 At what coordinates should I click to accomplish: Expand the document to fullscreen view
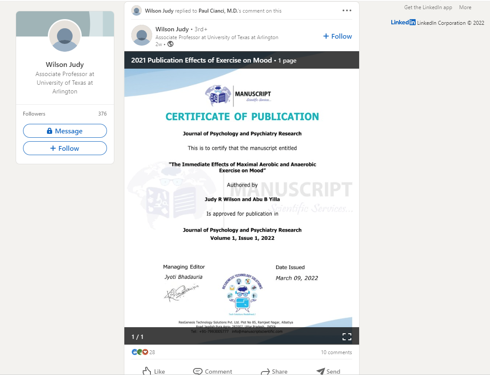coord(347,337)
